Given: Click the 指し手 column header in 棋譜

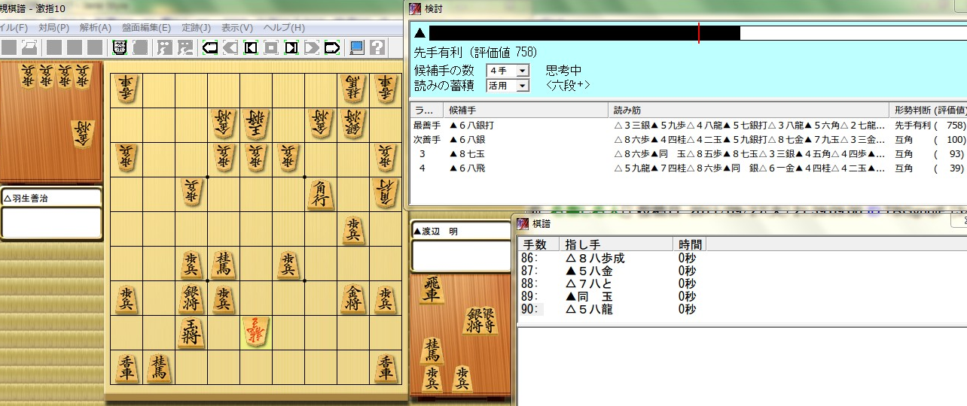Looking at the screenshot, I should [617, 244].
